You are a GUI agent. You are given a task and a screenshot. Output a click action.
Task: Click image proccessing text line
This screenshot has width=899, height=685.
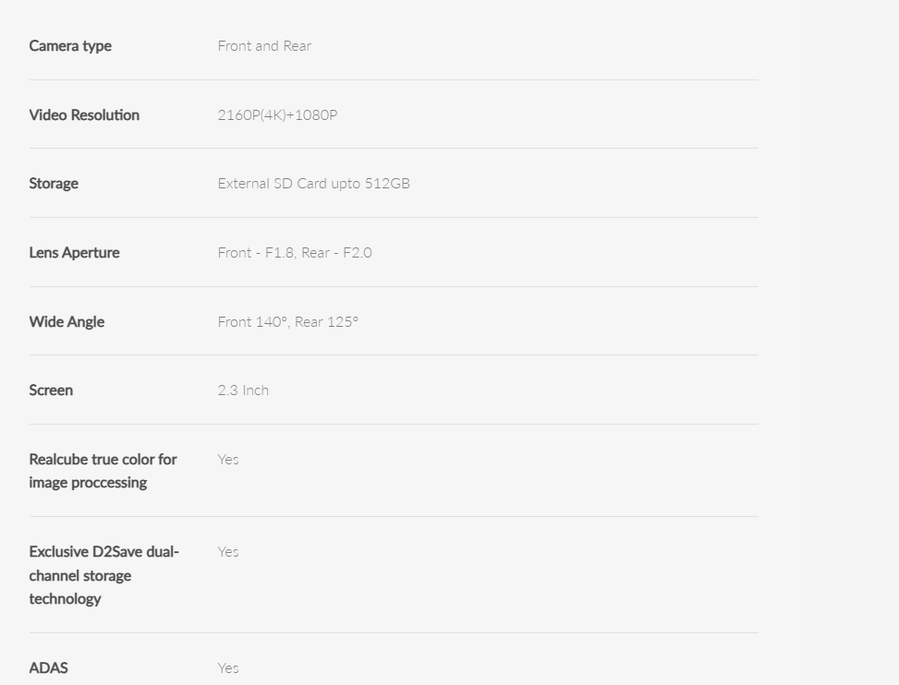pyautogui.click(x=88, y=483)
